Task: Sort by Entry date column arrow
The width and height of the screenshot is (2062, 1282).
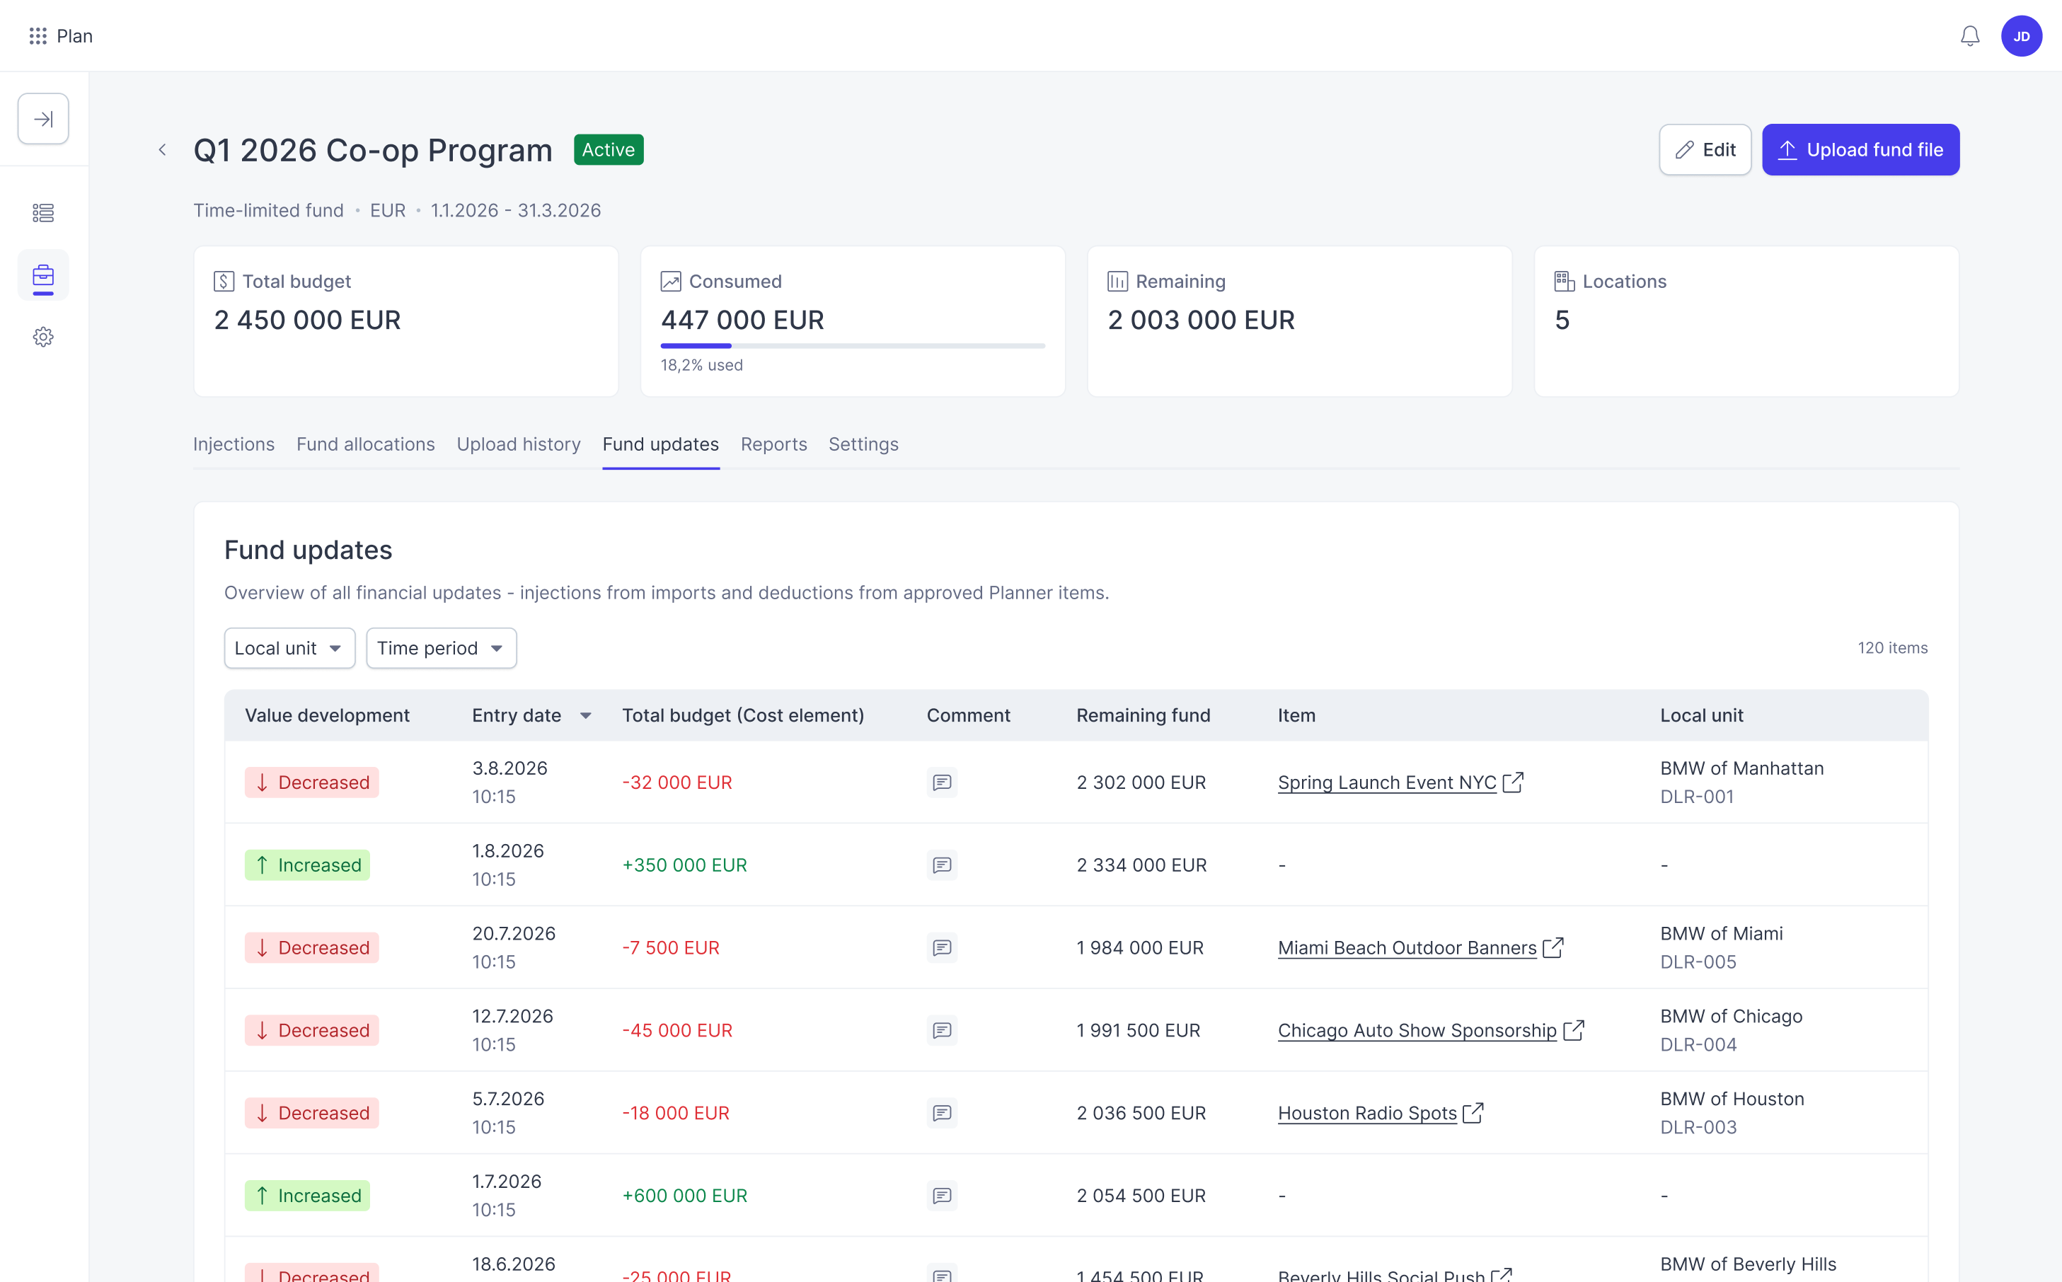Action: [585, 715]
